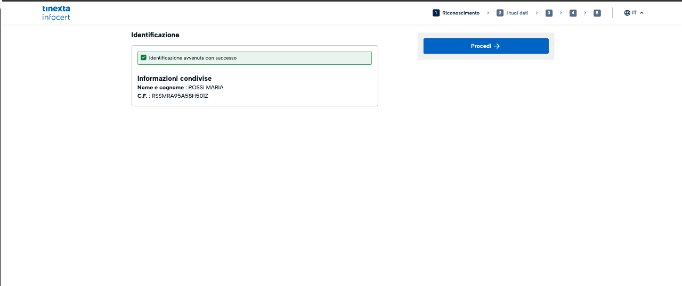
Task: Click the green success checkmark box
Action: pyautogui.click(x=143, y=57)
